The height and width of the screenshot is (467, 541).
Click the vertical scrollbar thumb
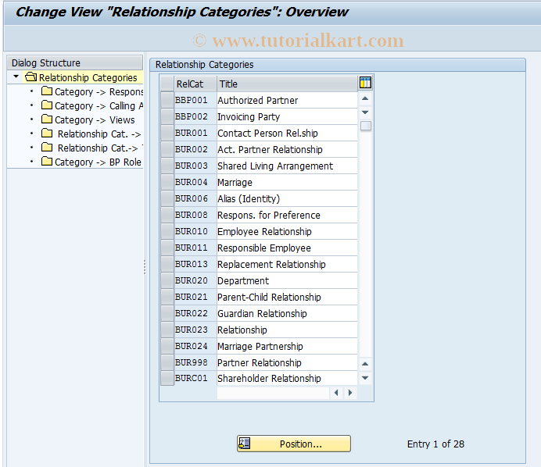pyautogui.click(x=365, y=126)
